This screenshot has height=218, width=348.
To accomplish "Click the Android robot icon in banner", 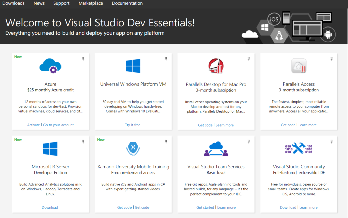I will click(x=328, y=34).
